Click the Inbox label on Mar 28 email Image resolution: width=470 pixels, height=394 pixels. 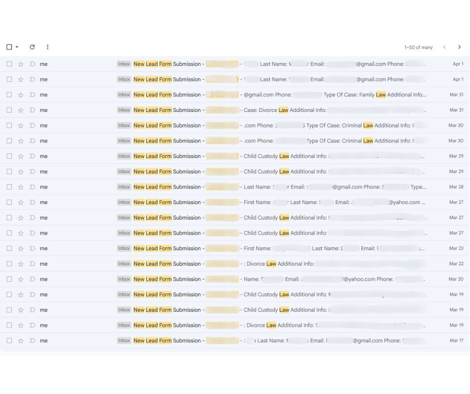coord(124,187)
